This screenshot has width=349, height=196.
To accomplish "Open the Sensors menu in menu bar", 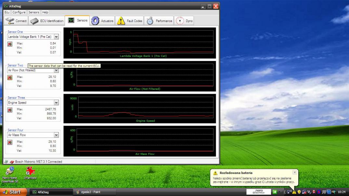I will 34,12.
